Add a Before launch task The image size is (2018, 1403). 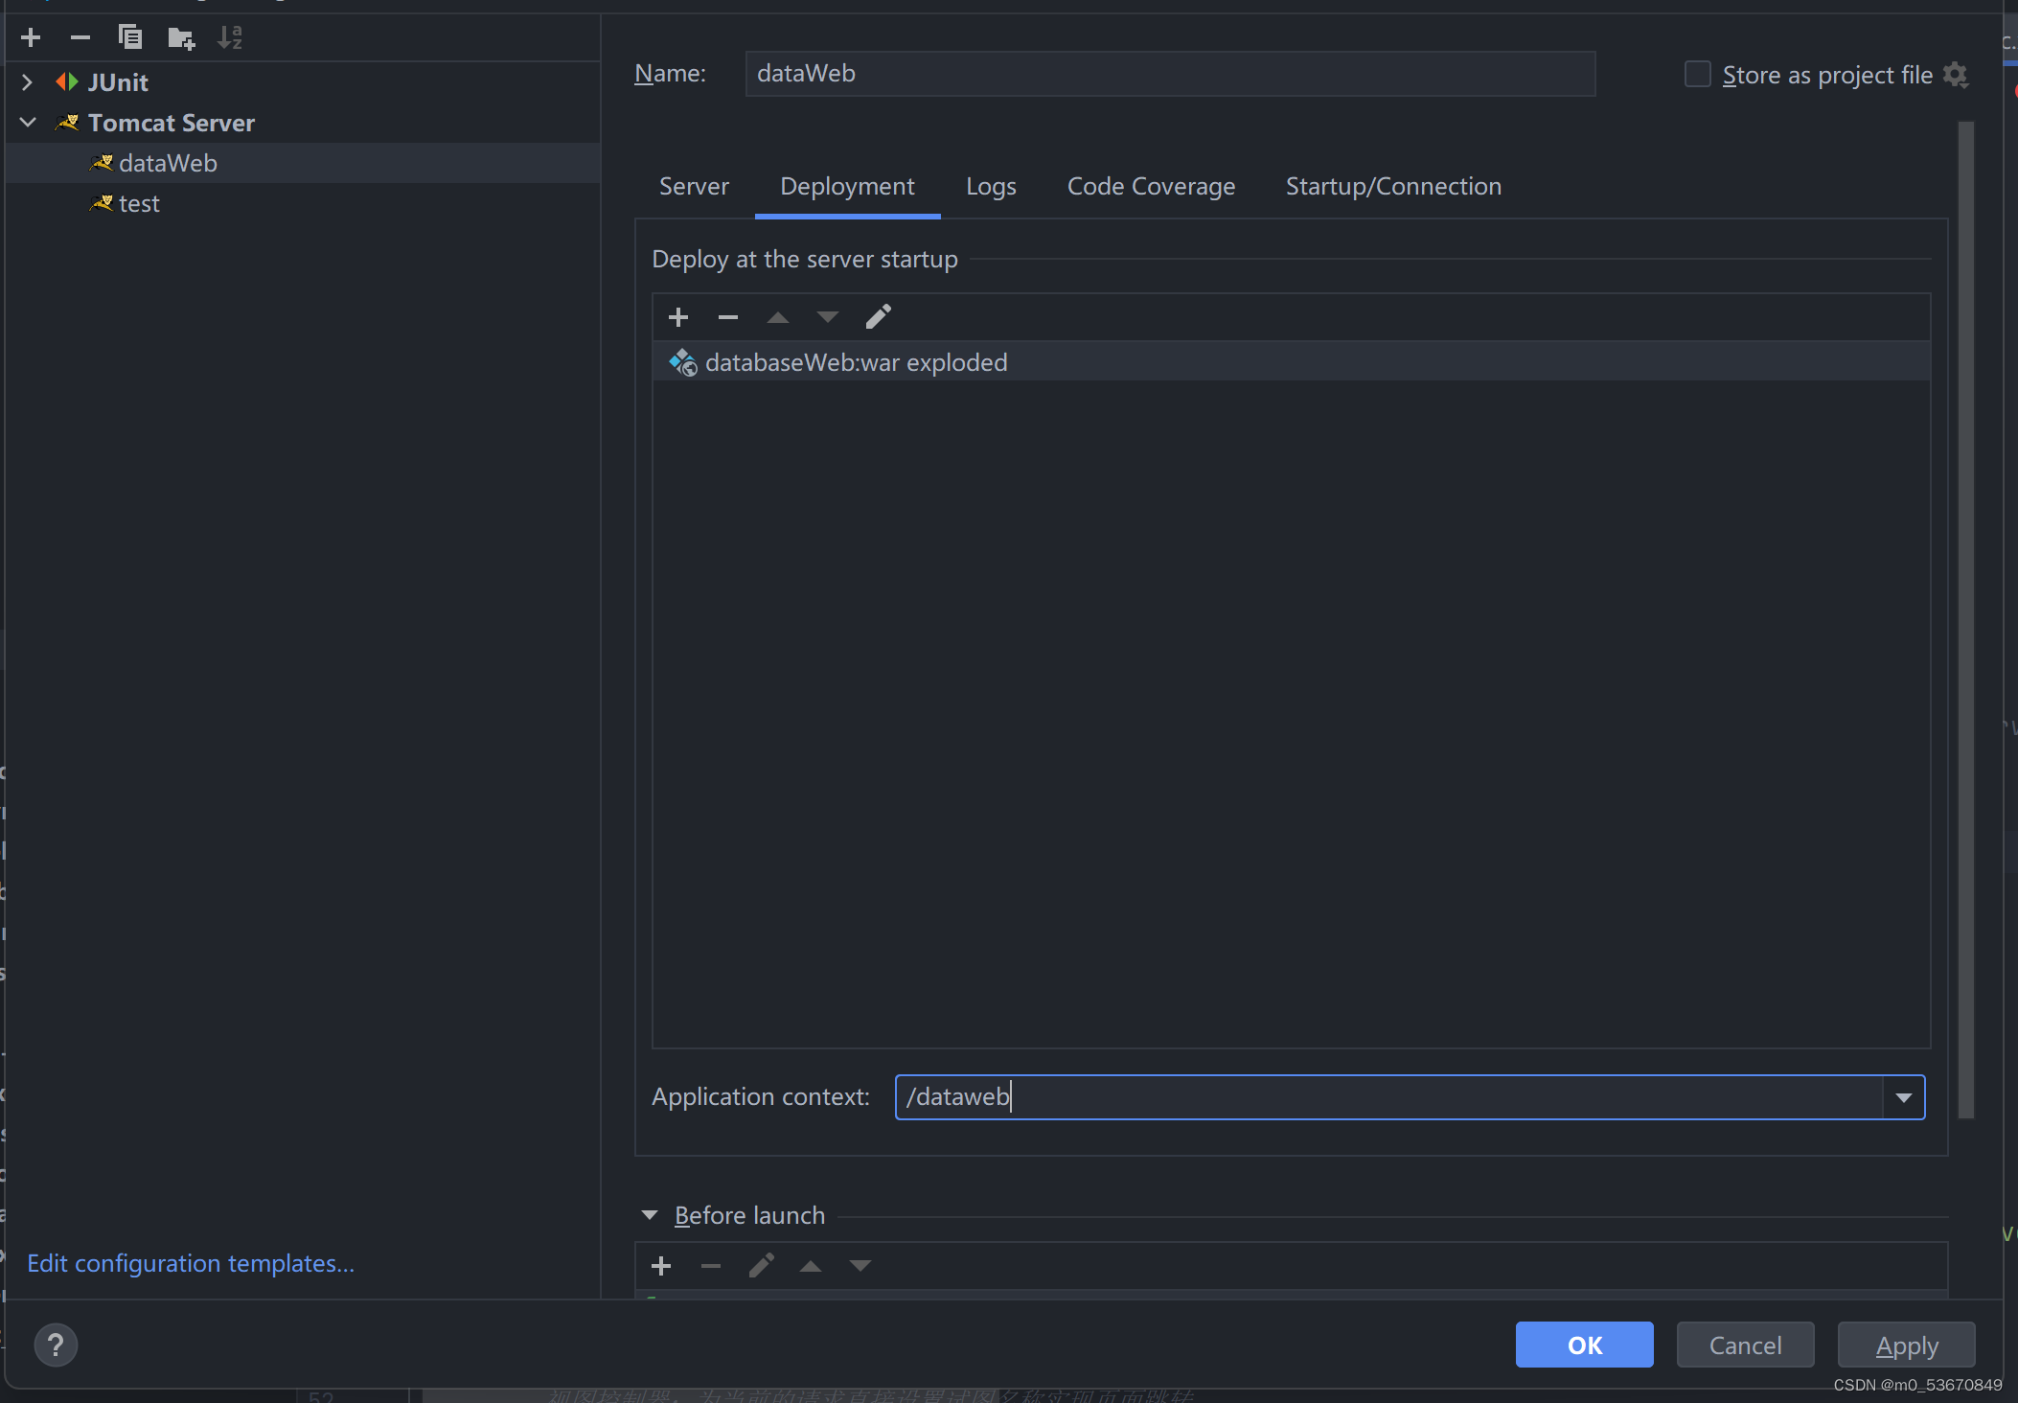pyautogui.click(x=661, y=1266)
